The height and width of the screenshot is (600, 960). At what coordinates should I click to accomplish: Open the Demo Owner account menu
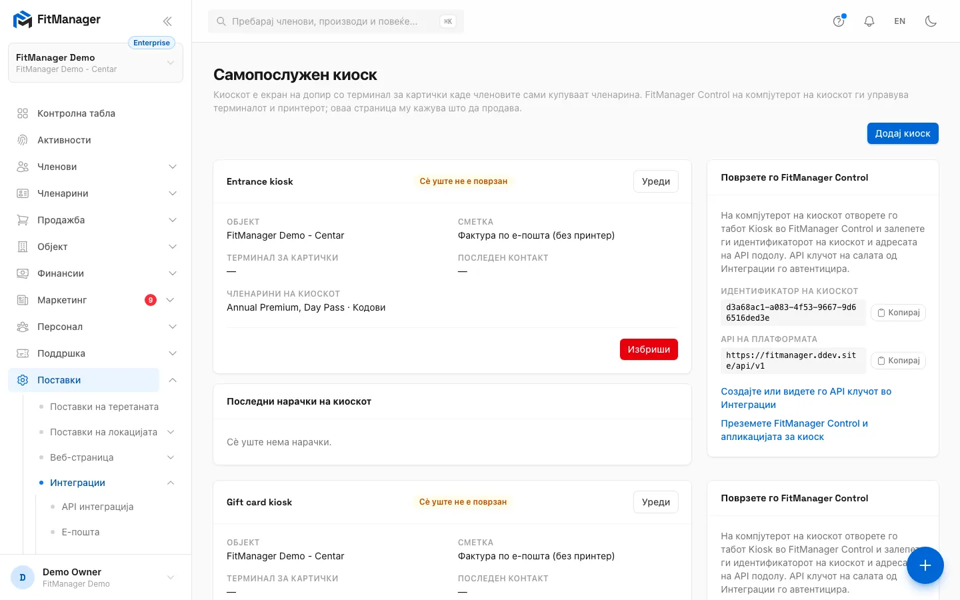(95, 577)
